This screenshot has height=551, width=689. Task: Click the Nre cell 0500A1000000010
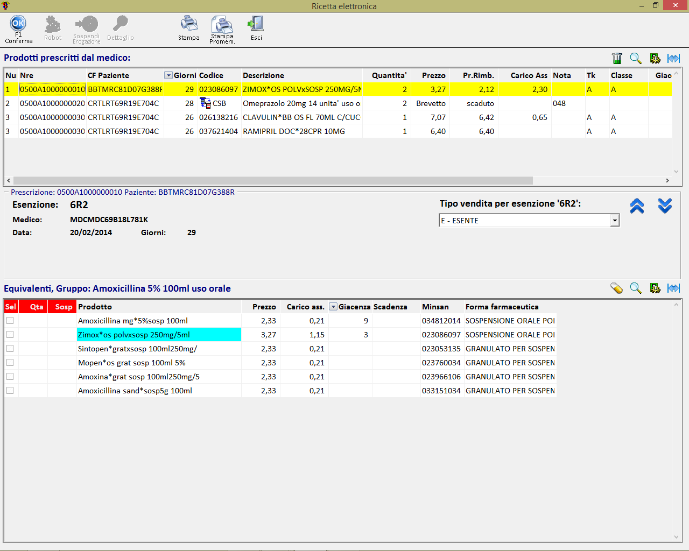tap(52, 89)
